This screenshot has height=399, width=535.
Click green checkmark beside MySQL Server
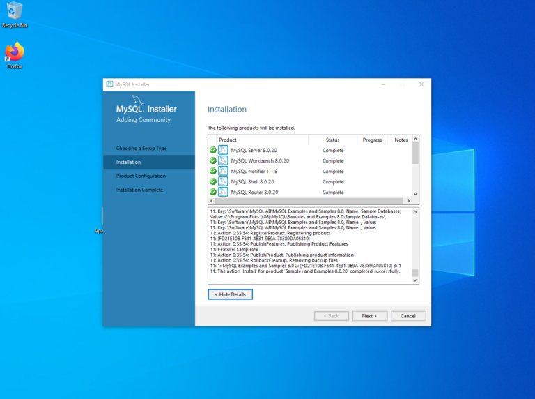tap(212, 150)
